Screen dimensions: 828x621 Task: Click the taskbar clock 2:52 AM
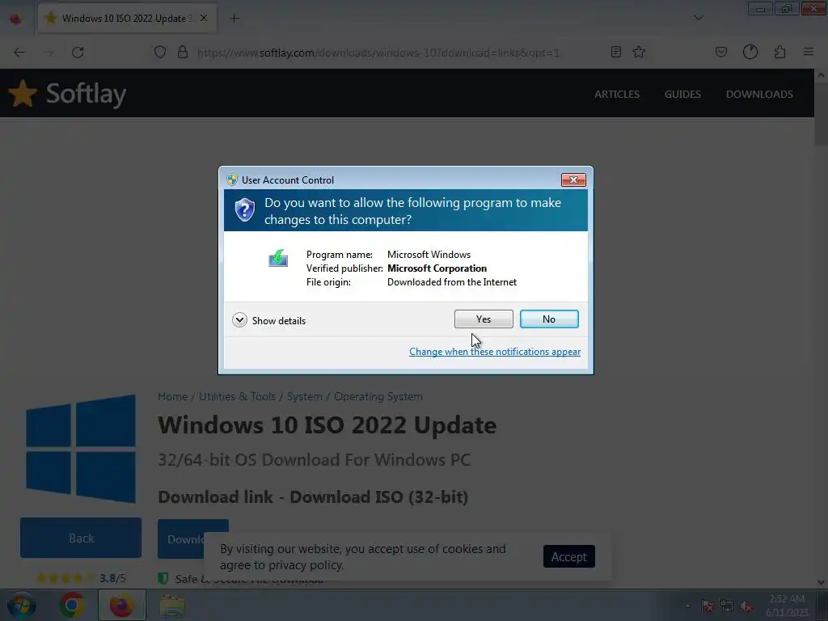click(787, 599)
